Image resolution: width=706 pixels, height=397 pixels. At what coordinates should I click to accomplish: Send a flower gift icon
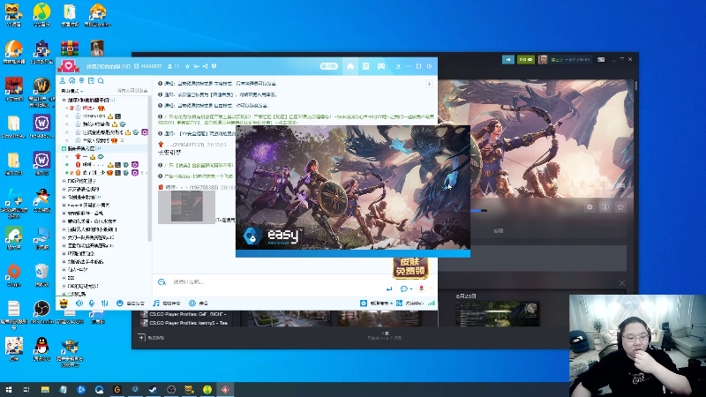[421, 288]
